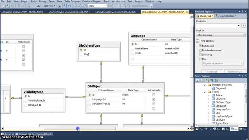Click the diagram vertical scrollbar thumb
This screenshot has height=140, width=249.
tap(192, 52)
